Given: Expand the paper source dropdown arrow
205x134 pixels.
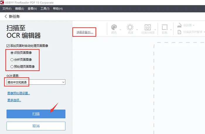Looking at the screenshot, I should pos(194,25).
